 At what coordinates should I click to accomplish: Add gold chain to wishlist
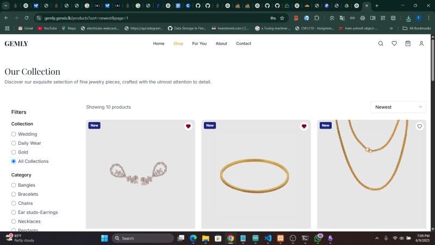point(419,126)
